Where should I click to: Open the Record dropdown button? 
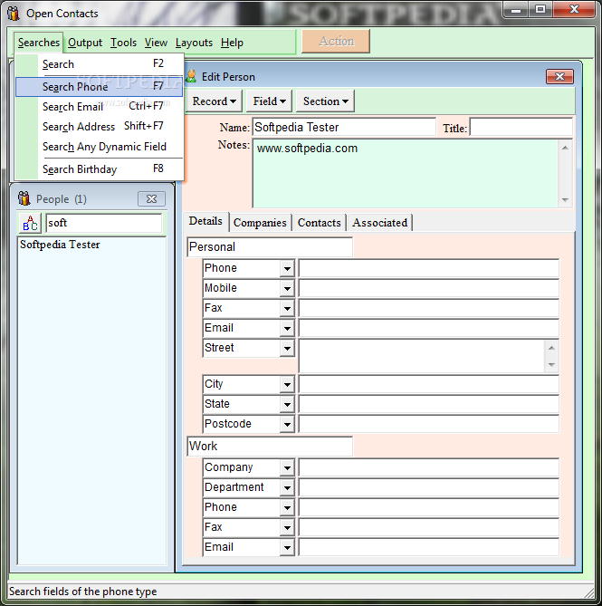214,101
